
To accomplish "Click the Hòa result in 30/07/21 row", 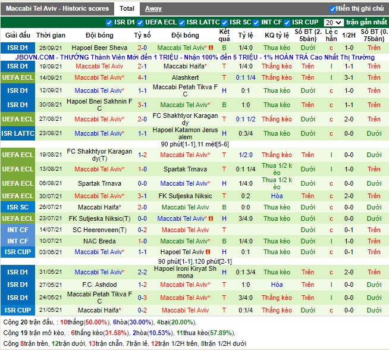I will click(277, 196).
